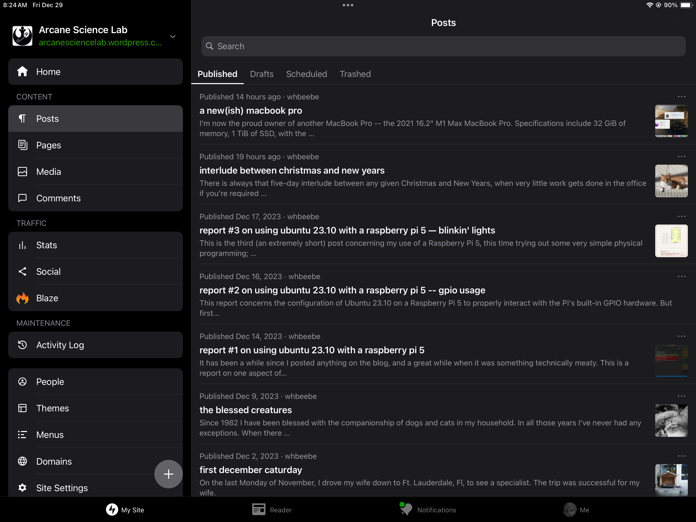Image resolution: width=696 pixels, height=522 pixels.
Task: Open the Comments bubble icon
Action: pyautogui.click(x=22, y=198)
